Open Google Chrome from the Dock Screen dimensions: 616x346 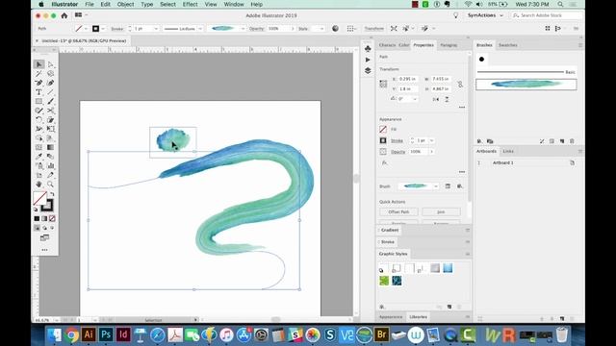[x=71, y=335]
